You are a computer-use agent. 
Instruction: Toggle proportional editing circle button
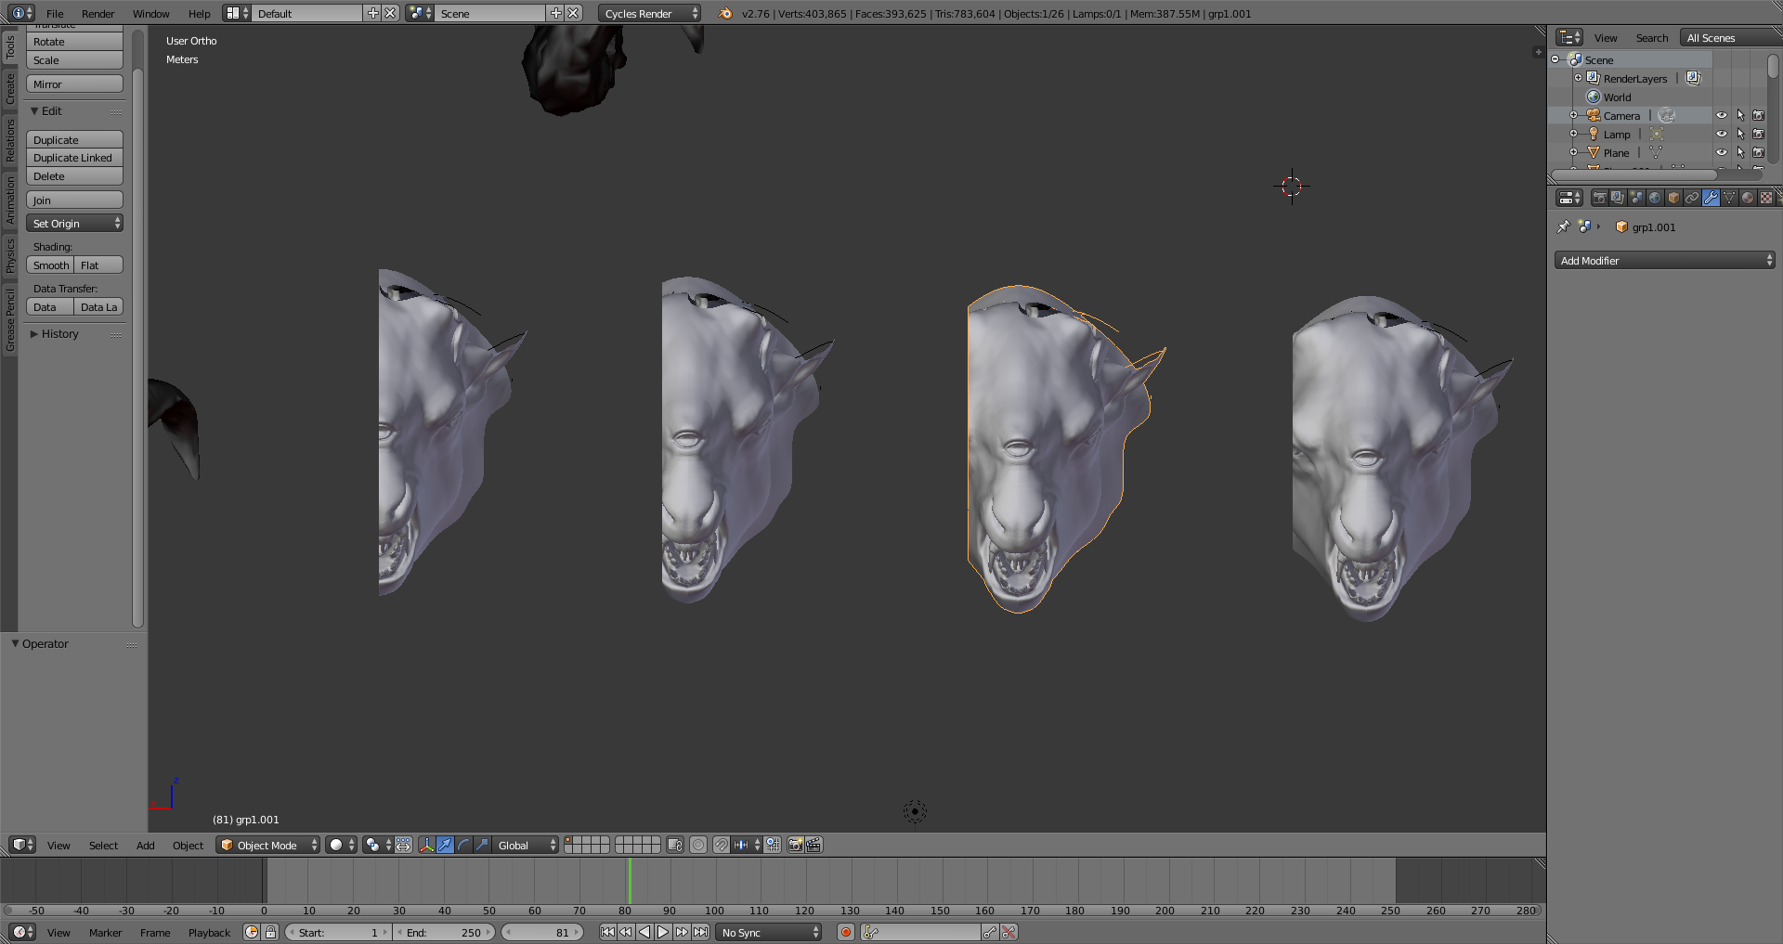coord(698,845)
